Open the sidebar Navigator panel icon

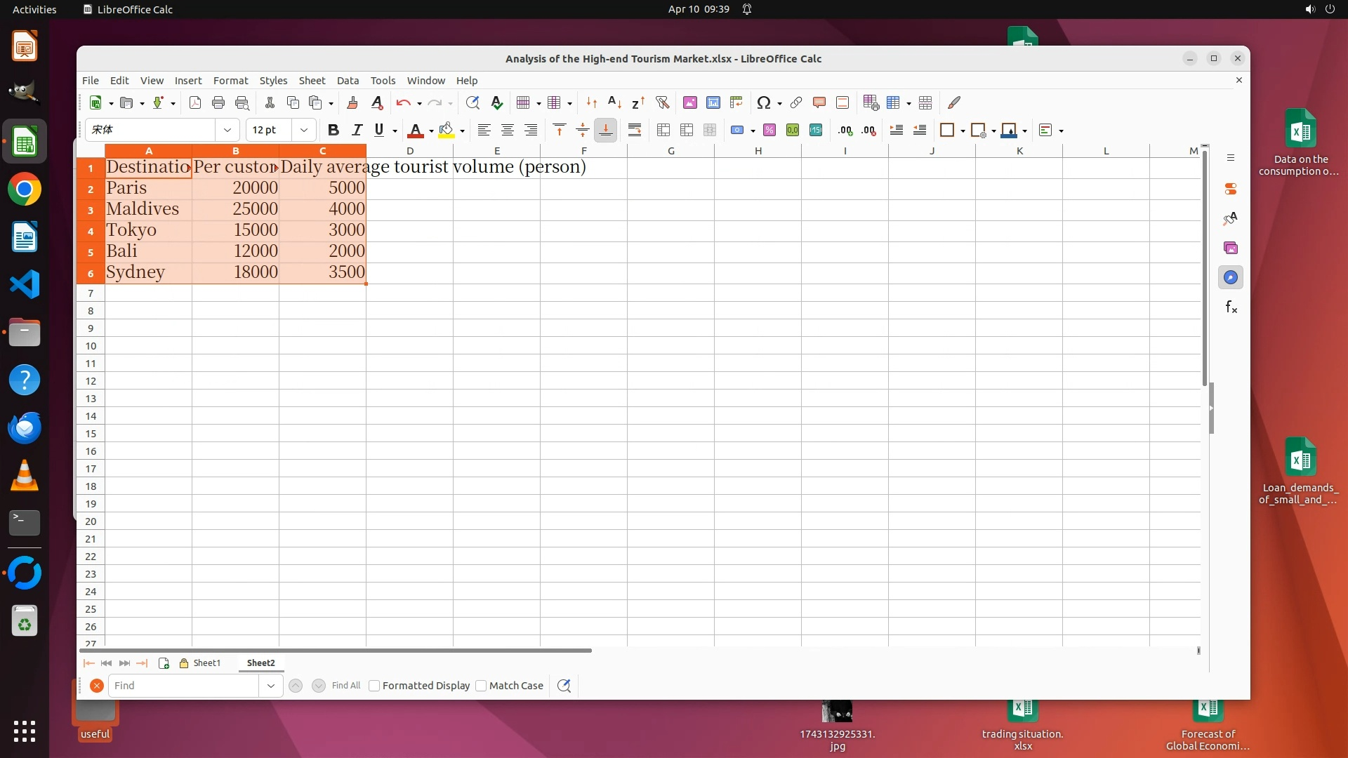(1231, 277)
